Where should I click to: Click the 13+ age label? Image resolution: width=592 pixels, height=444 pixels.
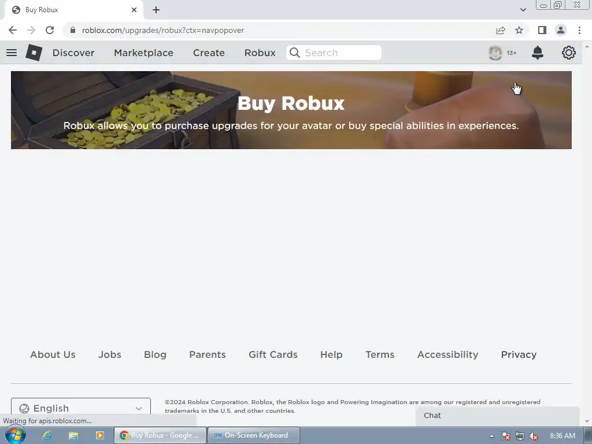click(512, 53)
